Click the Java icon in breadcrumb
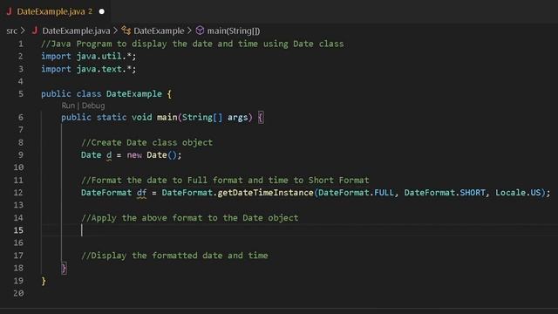Viewport: 558px width, 314px height. click(35, 31)
